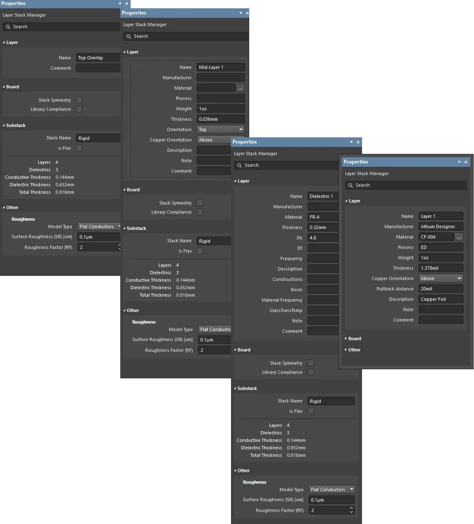
Task: Check Stack Symmetry in Dielectric 1 panel
Action: coord(311,363)
